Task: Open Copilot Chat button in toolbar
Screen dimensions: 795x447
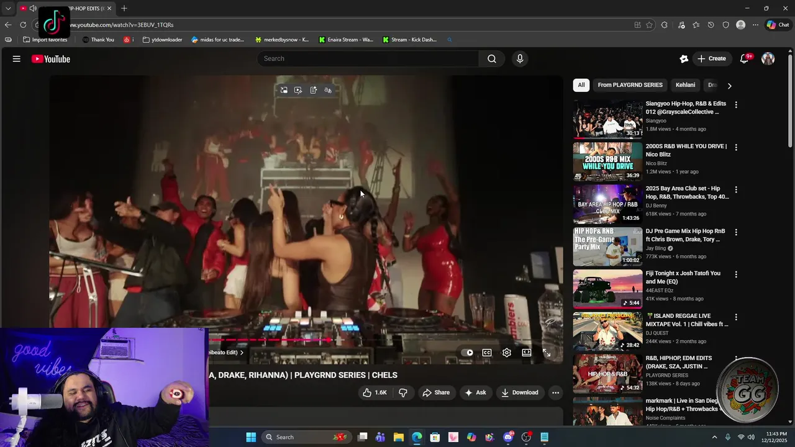Action: pos(778,25)
